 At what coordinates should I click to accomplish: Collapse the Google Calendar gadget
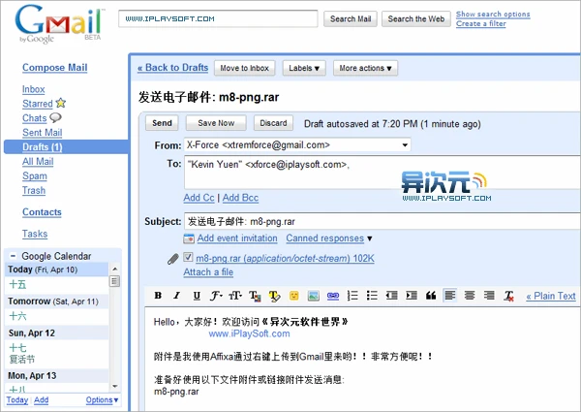tap(13, 256)
